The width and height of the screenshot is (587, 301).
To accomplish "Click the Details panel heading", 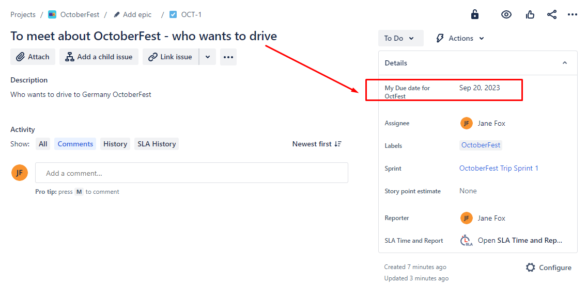I will coord(396,63).
